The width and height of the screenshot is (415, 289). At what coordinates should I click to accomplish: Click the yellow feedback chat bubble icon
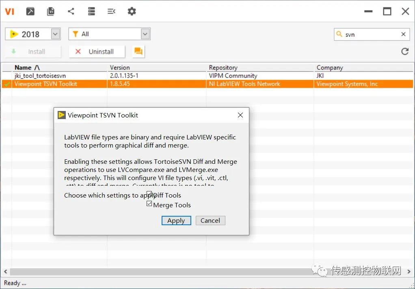point(138,52)
